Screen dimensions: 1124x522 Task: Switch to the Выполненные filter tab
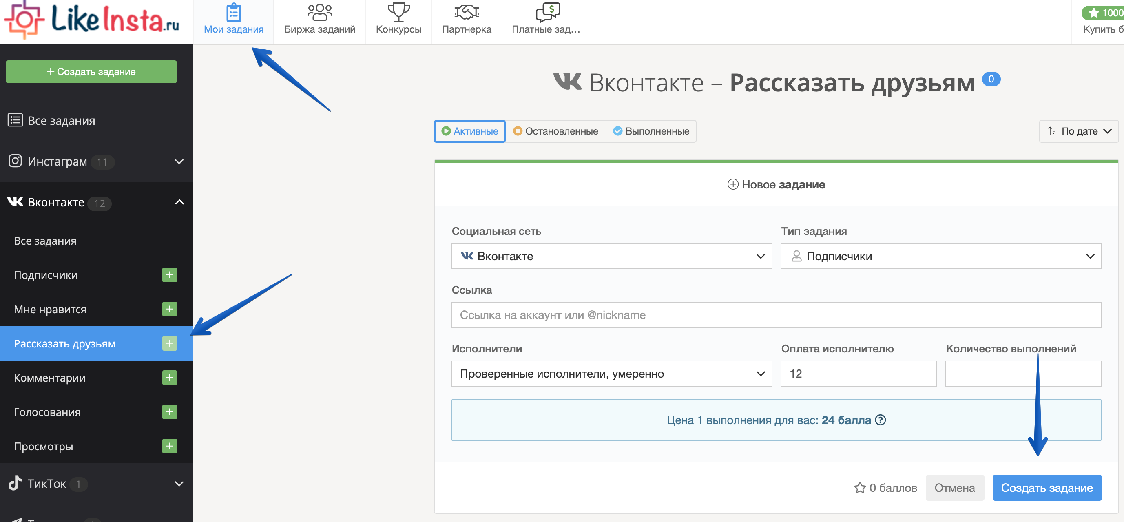pos(651,131)
